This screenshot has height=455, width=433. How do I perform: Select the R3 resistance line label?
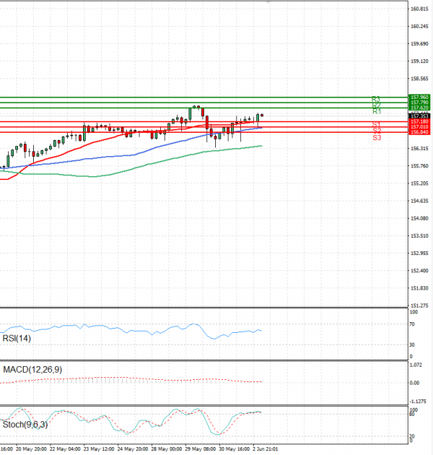coord(376,99)
